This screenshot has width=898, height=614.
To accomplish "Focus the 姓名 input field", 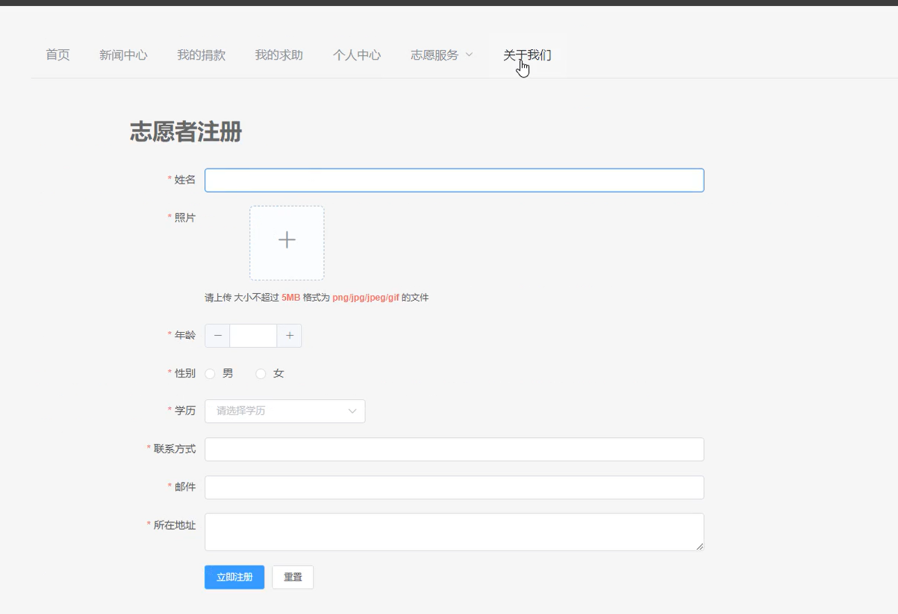I will [x=454, y=181].
